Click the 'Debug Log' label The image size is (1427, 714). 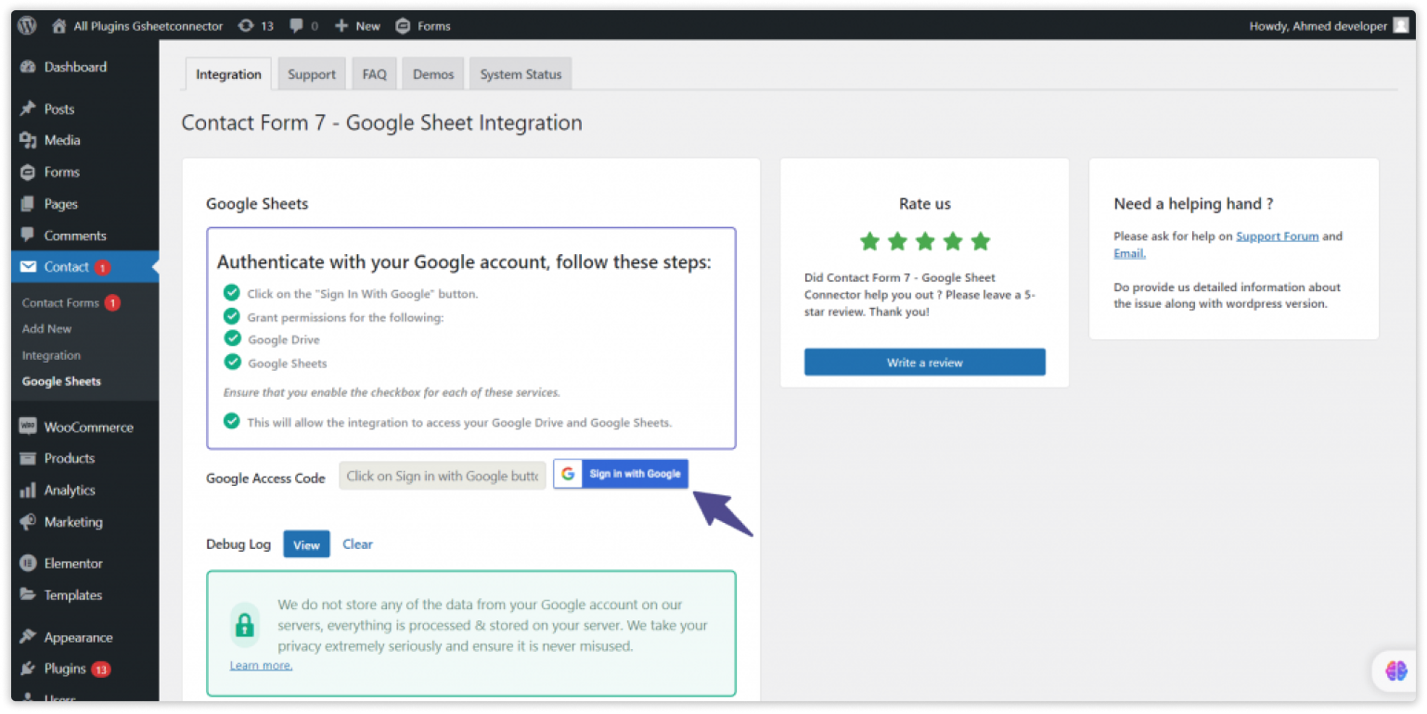pos(238,544)
